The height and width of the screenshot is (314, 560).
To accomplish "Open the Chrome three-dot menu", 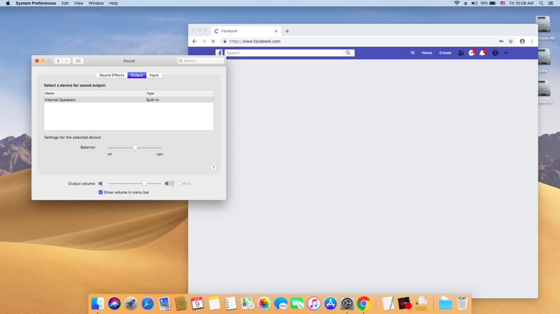I will (x=531, y=41).
